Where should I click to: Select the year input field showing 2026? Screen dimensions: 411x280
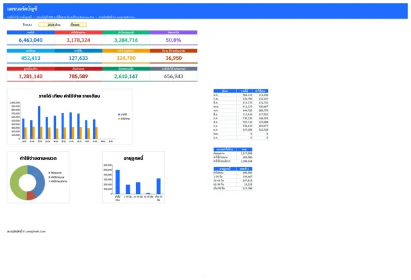pos(47,24)
